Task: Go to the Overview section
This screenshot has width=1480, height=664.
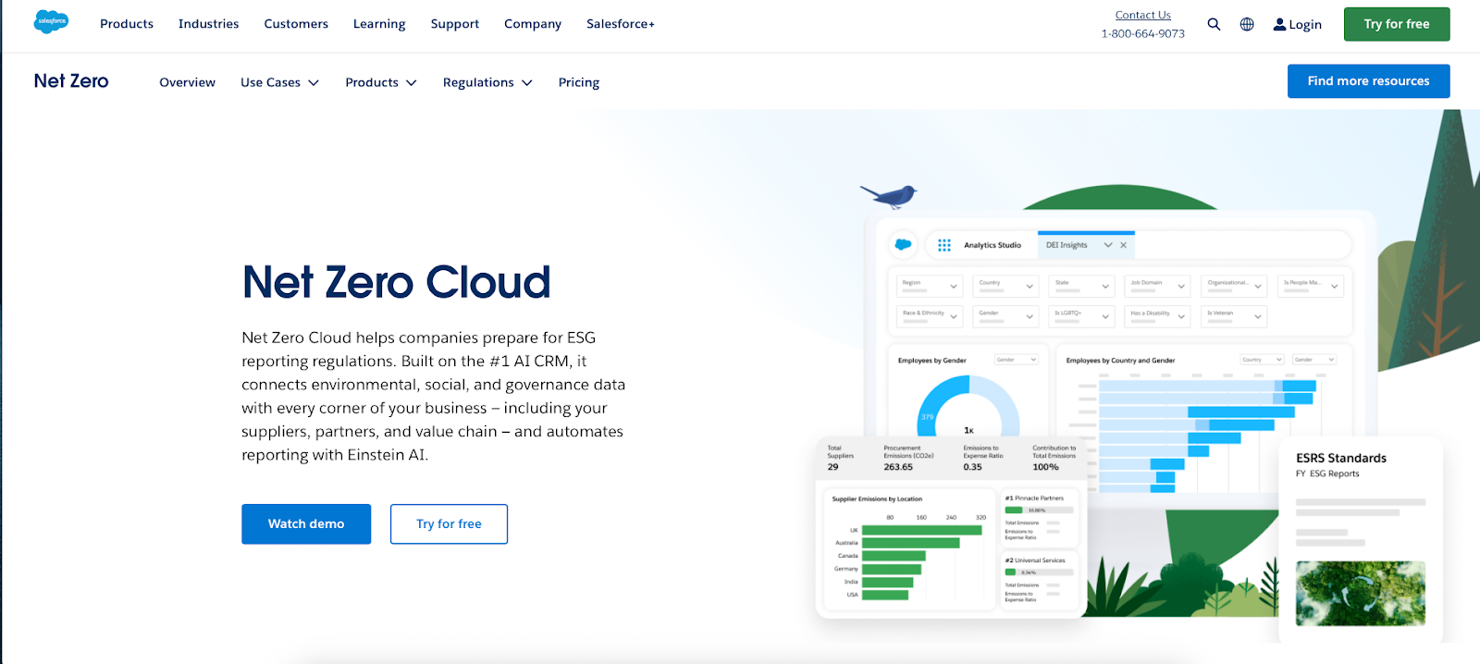Action: pyautogui.click(x=187, y=82)
